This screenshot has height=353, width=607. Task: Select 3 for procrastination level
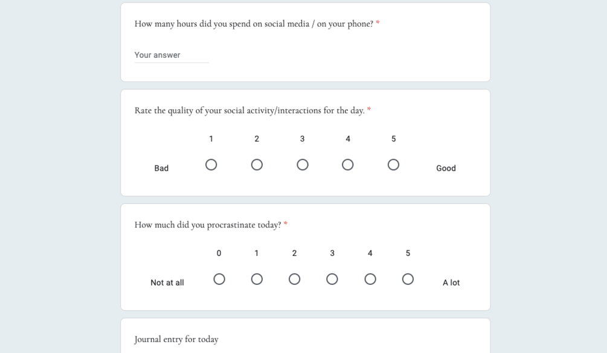click(332, 279)
